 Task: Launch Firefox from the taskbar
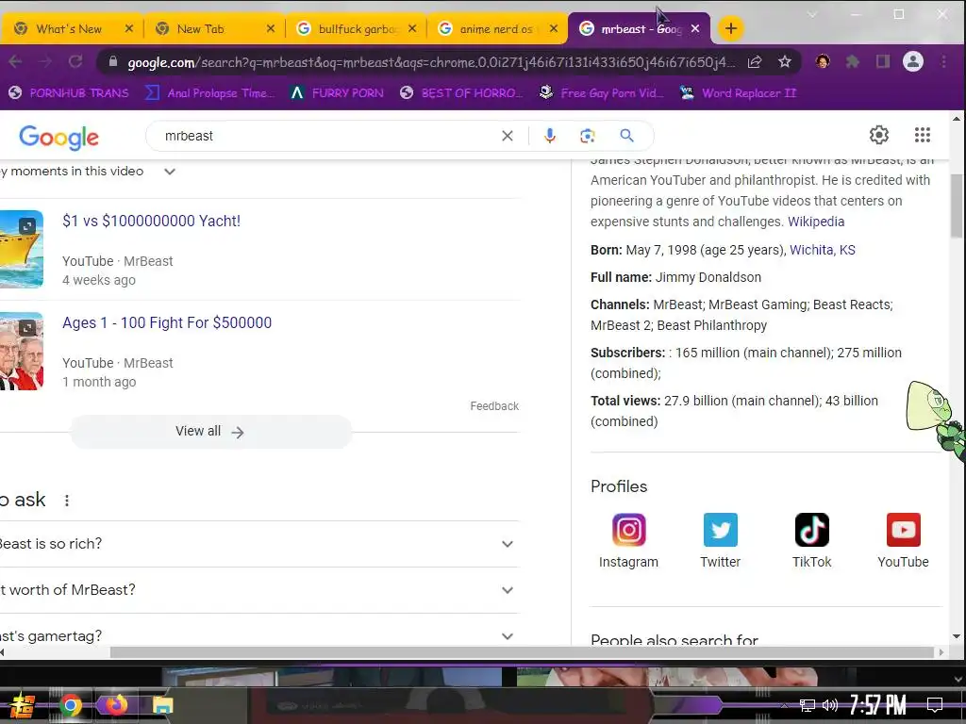click(x=116, y=704)
